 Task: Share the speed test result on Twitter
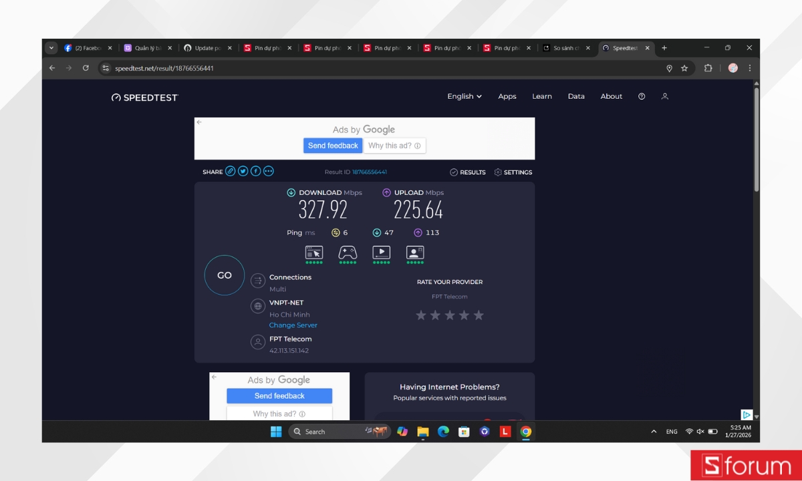click(x=243, y=171)
